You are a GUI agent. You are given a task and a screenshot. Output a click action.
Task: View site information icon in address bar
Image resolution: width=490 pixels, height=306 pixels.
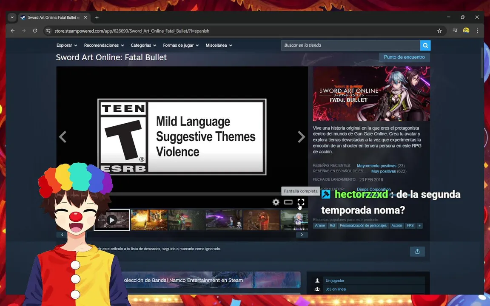[48, 31]
